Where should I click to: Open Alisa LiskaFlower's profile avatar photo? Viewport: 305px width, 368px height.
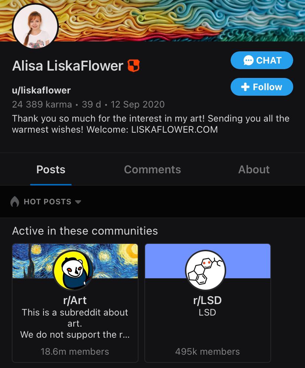click(x=35, y=26)
